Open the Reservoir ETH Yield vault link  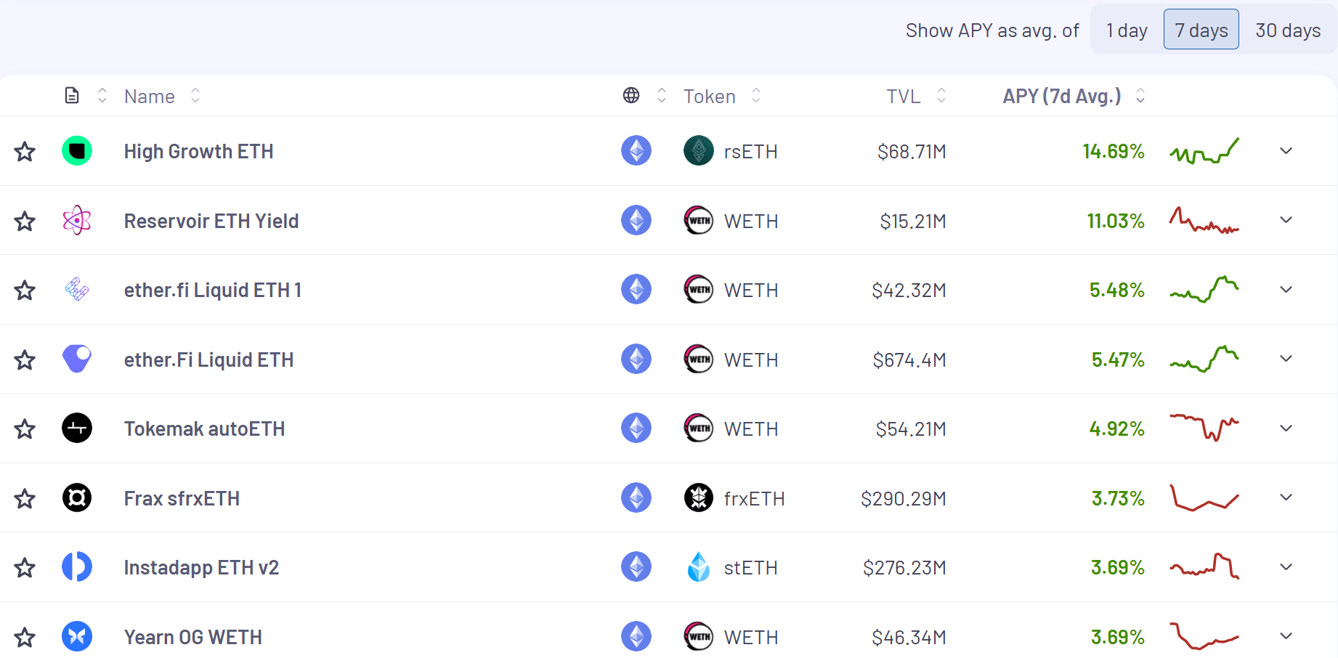[211, 221]
